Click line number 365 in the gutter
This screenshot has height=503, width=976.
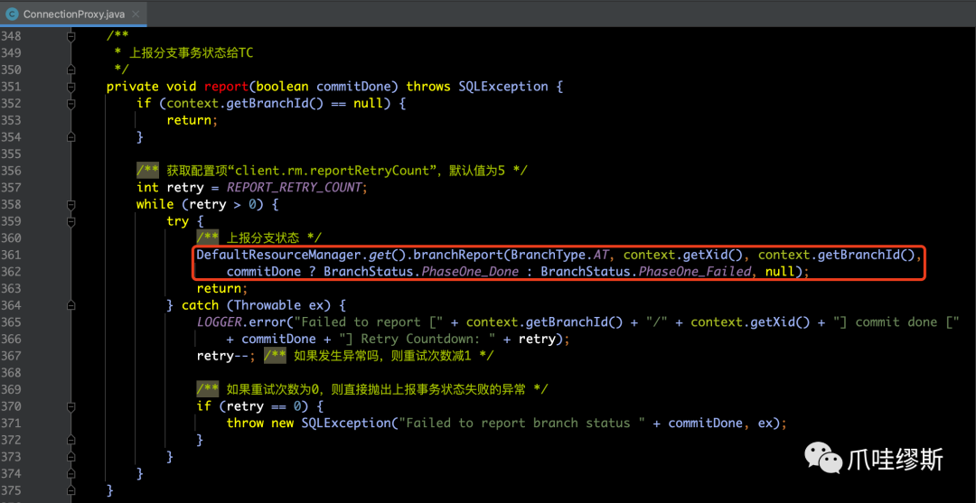tap(11, 322)
